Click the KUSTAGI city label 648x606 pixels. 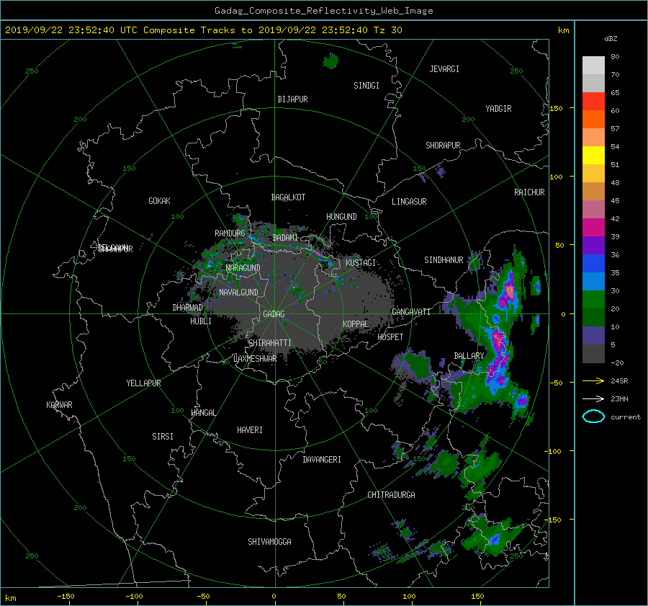[361, 263]
